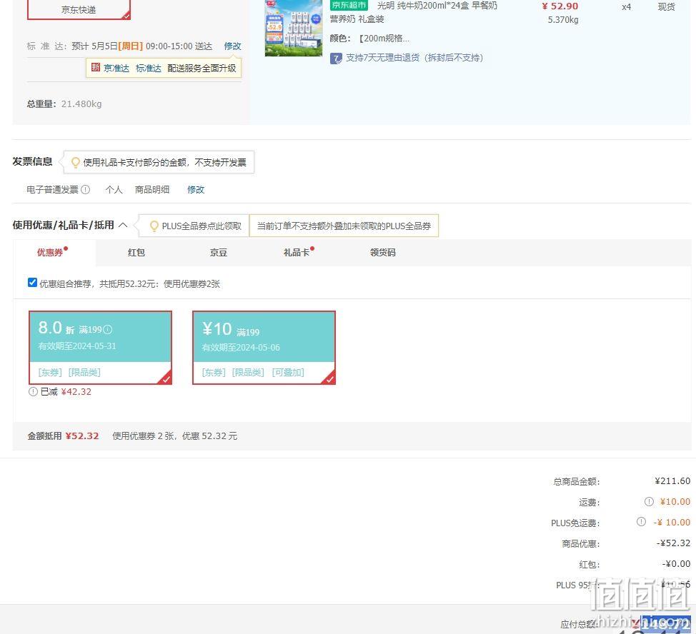Click the 金额抵用 ¥52.32 amount
This screenshot has height=634, width=696.
pyautogui.click(x=82, y=436)
